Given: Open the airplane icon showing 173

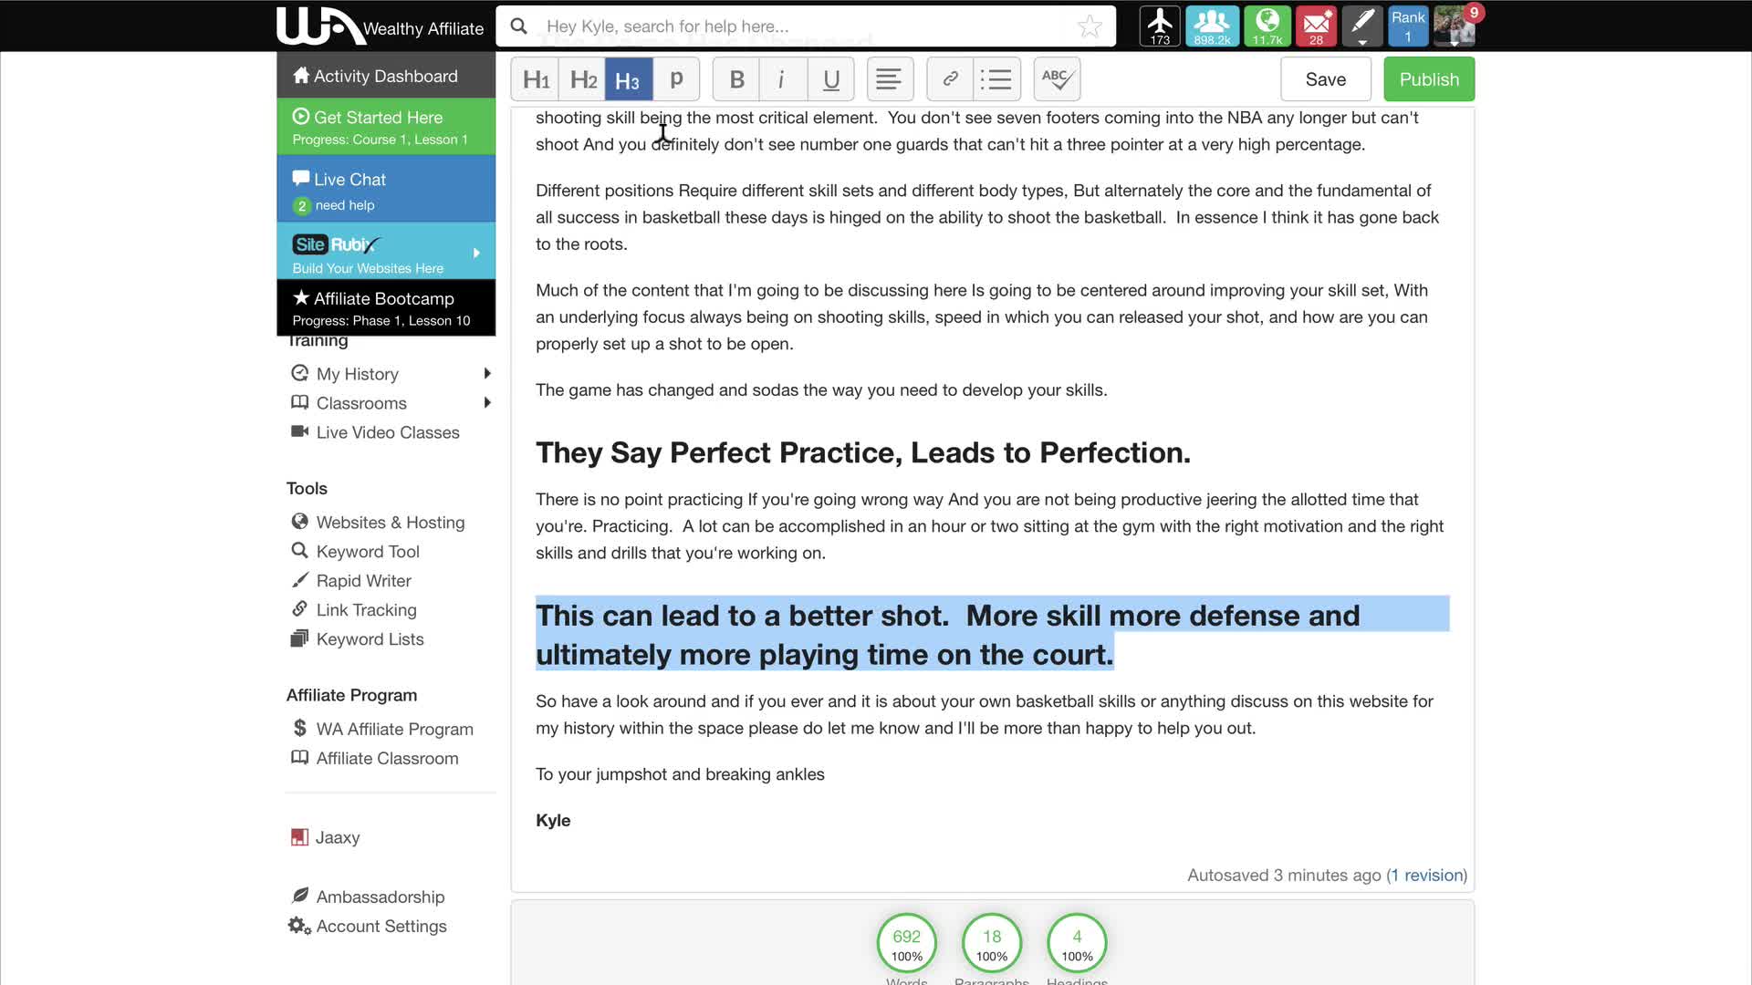Looking at the screenshot, I should 1160,26.
